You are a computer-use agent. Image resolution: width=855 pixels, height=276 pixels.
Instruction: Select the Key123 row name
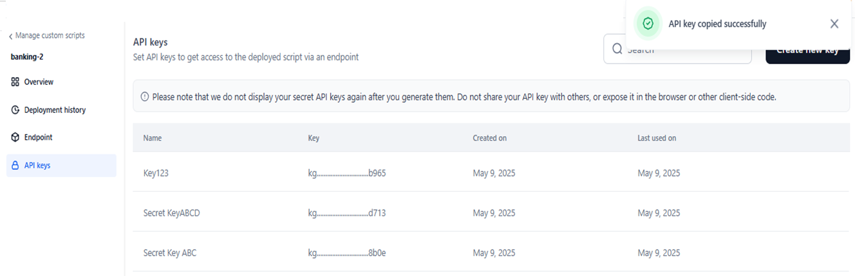pos(157,173)
